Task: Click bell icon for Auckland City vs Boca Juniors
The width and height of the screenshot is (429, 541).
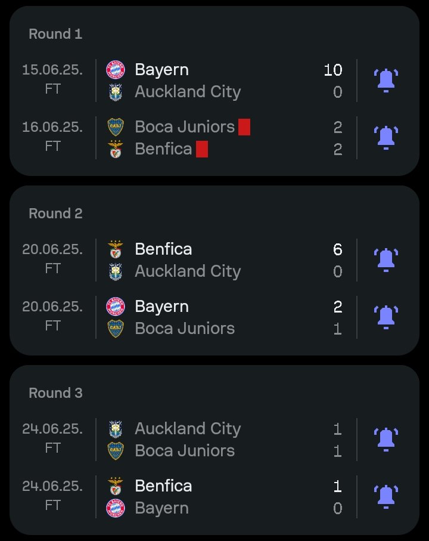Action: pos(386,439)
